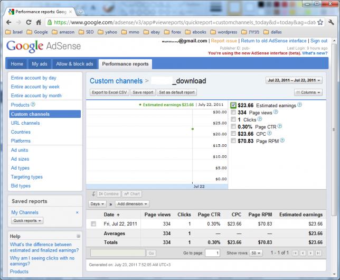
Task: Go to previous results page
Action: tap(303, 253)
